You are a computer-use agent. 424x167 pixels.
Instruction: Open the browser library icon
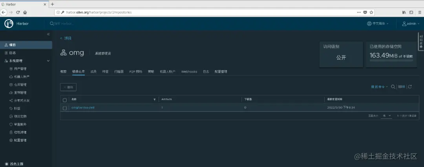404,13
